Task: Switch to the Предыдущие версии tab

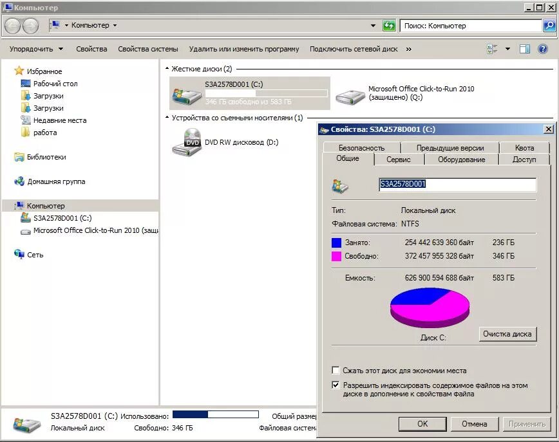Action: coord(450,148)
